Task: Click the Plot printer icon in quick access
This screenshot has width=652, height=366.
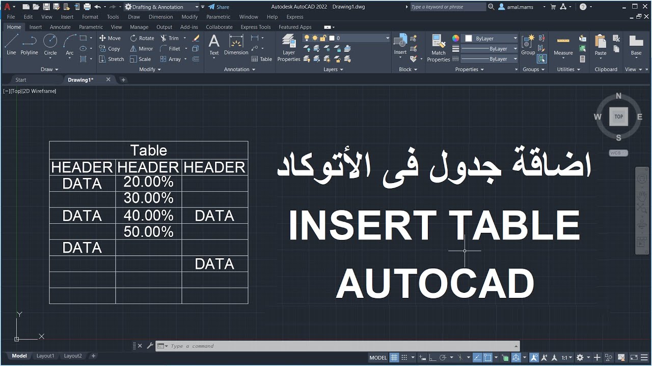Action: 87,7
